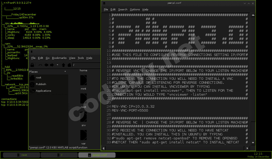Image resolution: width=272 pixels, height=159 pixels.
Task: Click the editor horizontal scrollbar right arrow
Action: tap(247, 148)
